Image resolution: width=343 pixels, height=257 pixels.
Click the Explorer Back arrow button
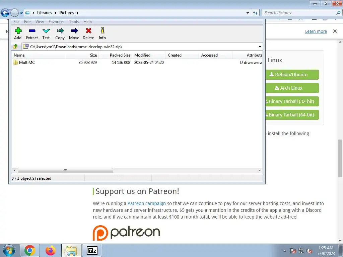(x=5, y=13)
